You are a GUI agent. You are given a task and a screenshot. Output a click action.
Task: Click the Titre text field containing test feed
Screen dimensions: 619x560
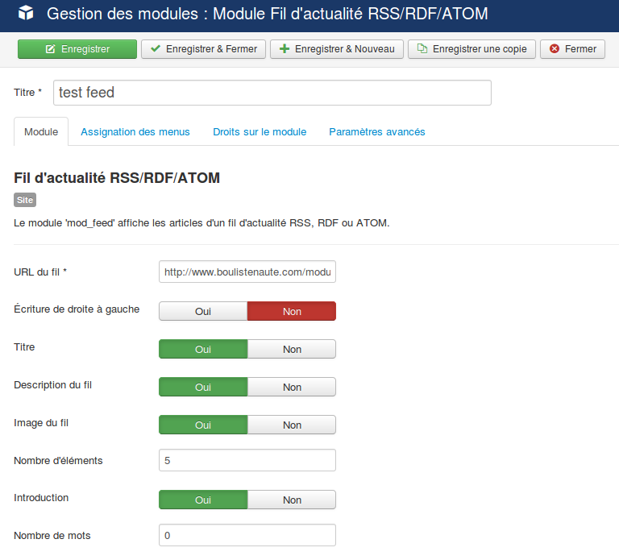[x=272, y=93]
